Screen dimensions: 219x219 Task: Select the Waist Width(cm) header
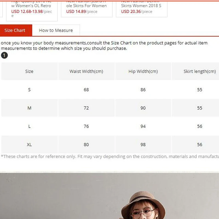86,71
